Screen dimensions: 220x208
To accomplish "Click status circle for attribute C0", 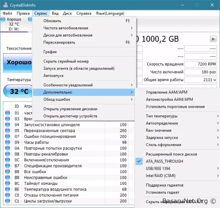I will click(8, 195).
